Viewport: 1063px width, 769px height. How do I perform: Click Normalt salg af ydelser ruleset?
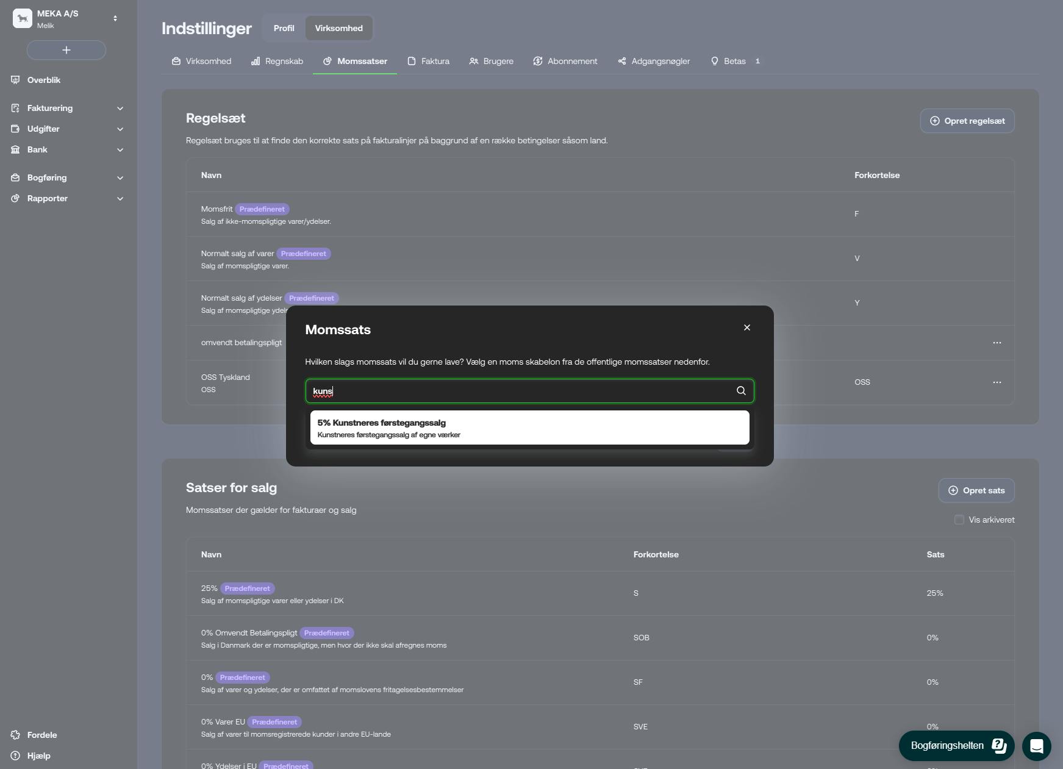[x=242, y=298]
